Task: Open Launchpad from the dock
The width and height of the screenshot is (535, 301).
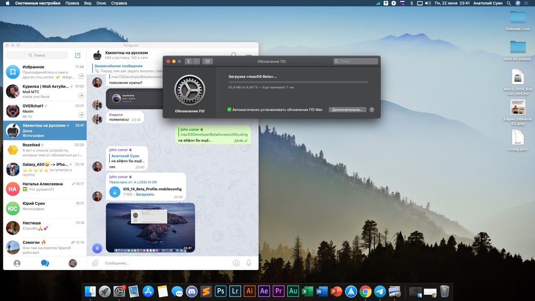Action: [x=105, y=291]
